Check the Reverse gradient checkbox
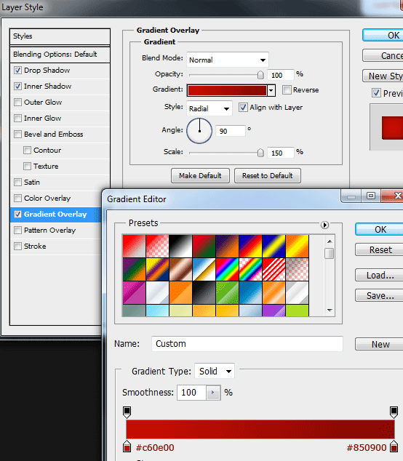 (287, 89)
